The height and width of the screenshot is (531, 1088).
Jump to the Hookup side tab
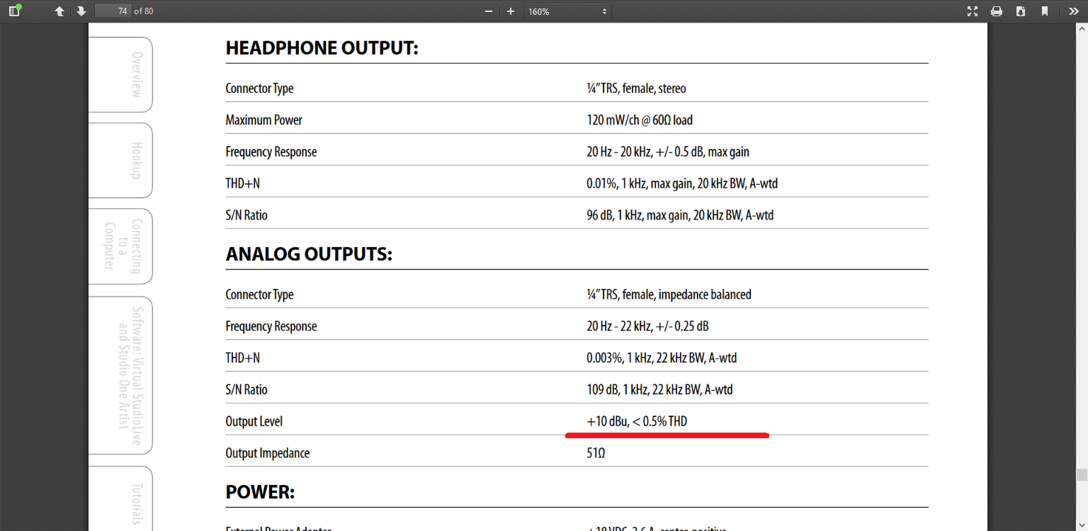tap(127, 161)
